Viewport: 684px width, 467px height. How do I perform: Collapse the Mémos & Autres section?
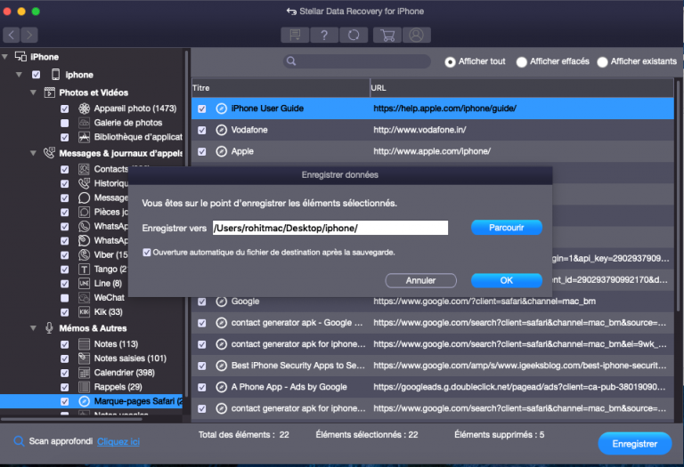[x=33, y=328]
